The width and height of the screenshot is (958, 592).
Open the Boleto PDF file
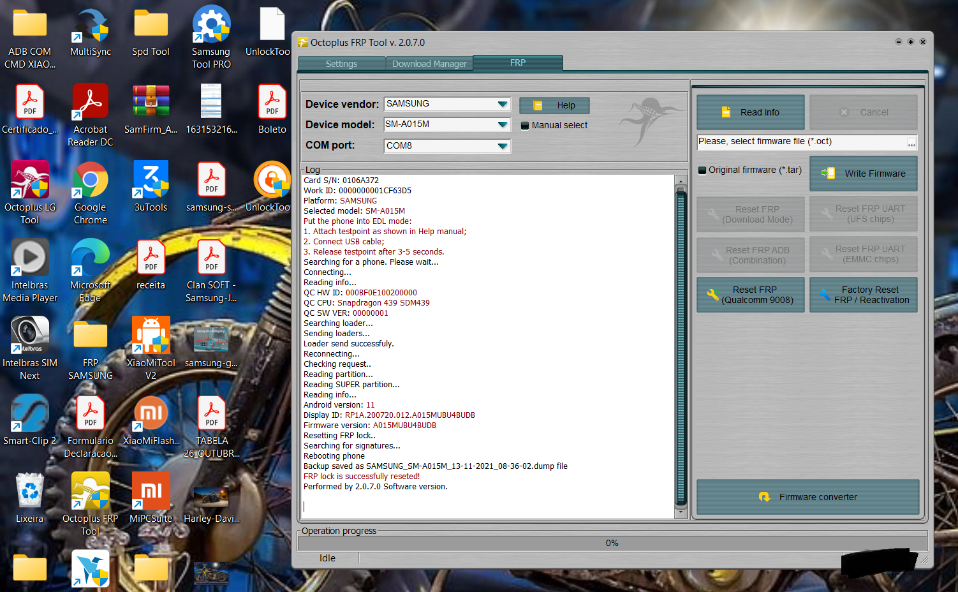(272, 110)
